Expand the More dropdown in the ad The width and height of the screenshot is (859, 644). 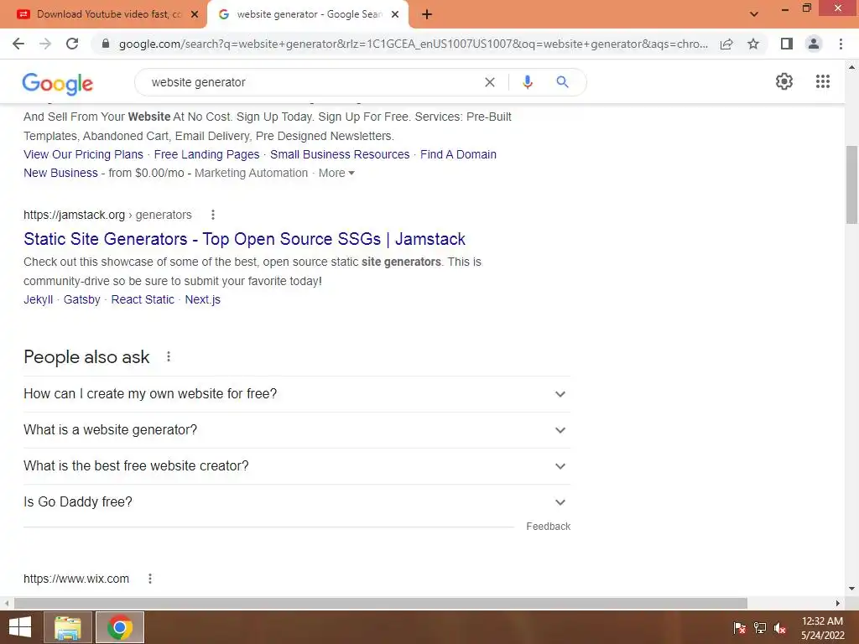point(336,173)
